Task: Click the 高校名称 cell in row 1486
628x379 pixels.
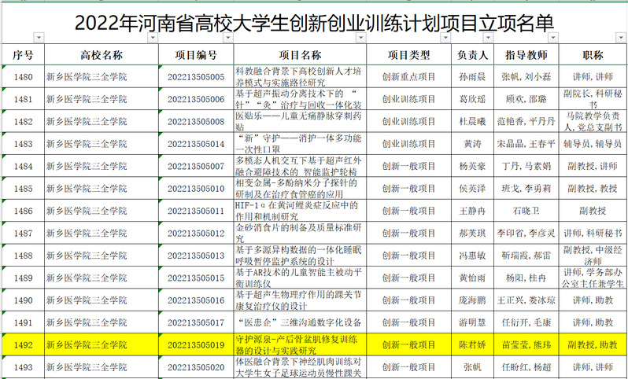Action: (102, 212)
